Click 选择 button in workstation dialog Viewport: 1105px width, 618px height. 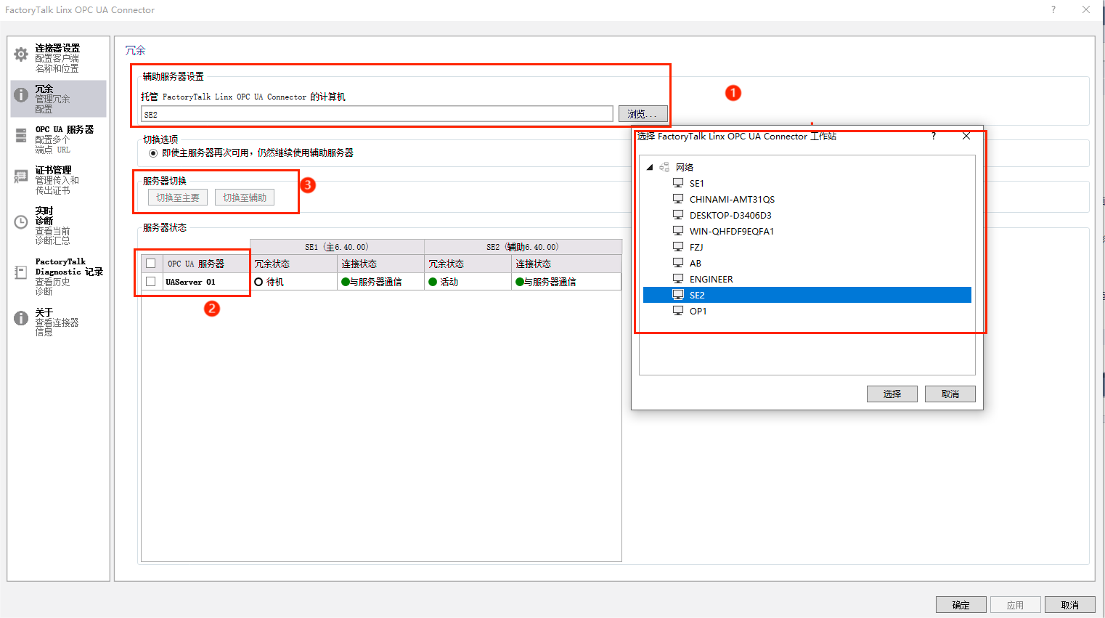pos(892,394)
